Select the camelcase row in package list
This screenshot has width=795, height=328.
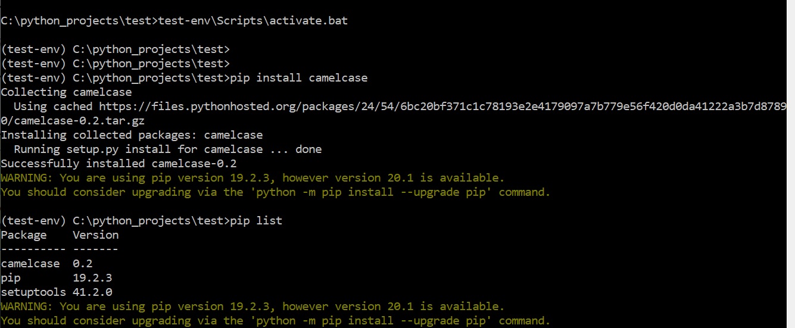point(30,264)
